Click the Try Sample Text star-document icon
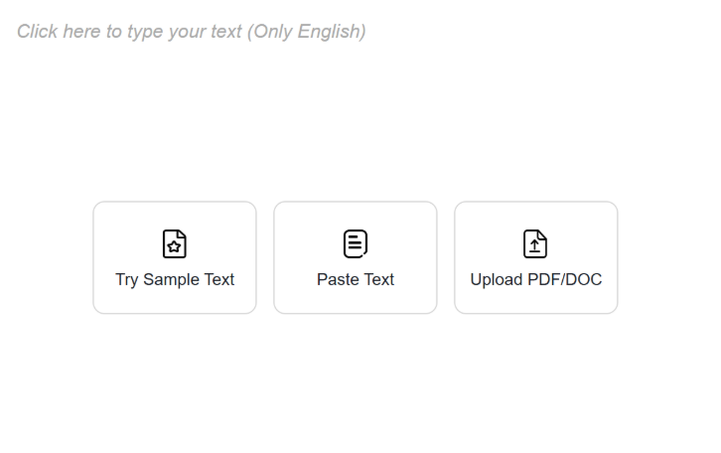The image size is (721, 453). coord(175,243)
